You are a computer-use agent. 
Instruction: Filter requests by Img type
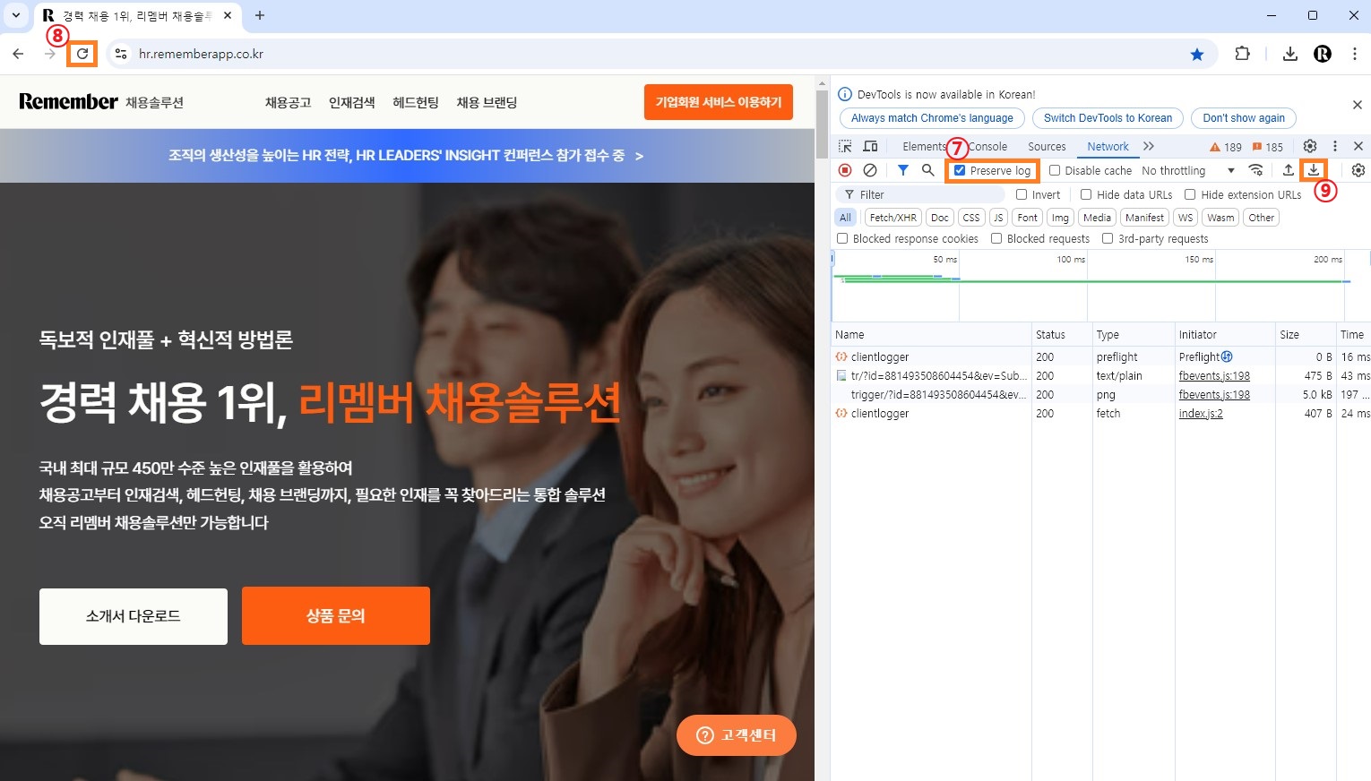point(1060,218)
